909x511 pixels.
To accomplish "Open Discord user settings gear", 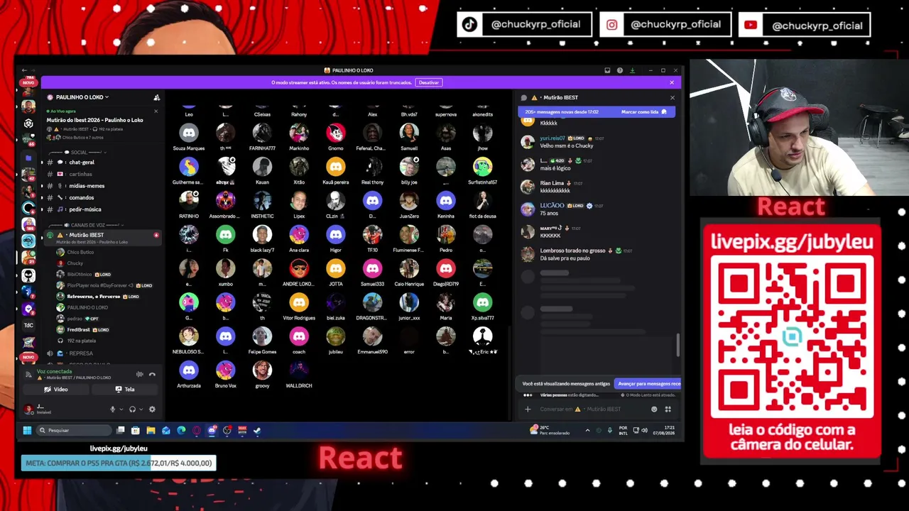I will click(152, 410).
